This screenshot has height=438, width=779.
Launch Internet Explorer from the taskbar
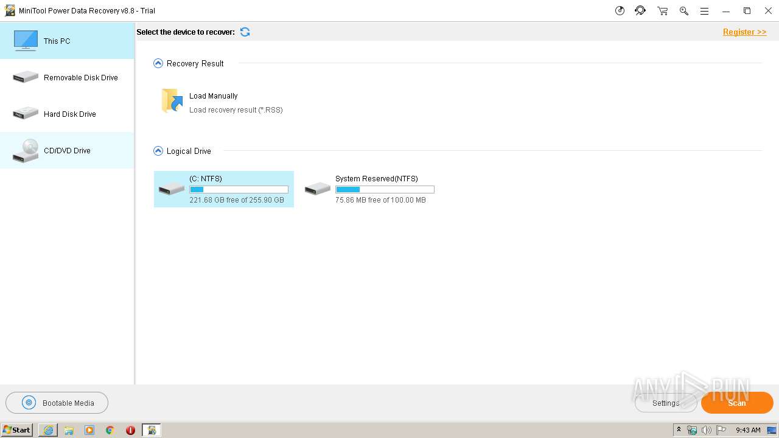48,430
